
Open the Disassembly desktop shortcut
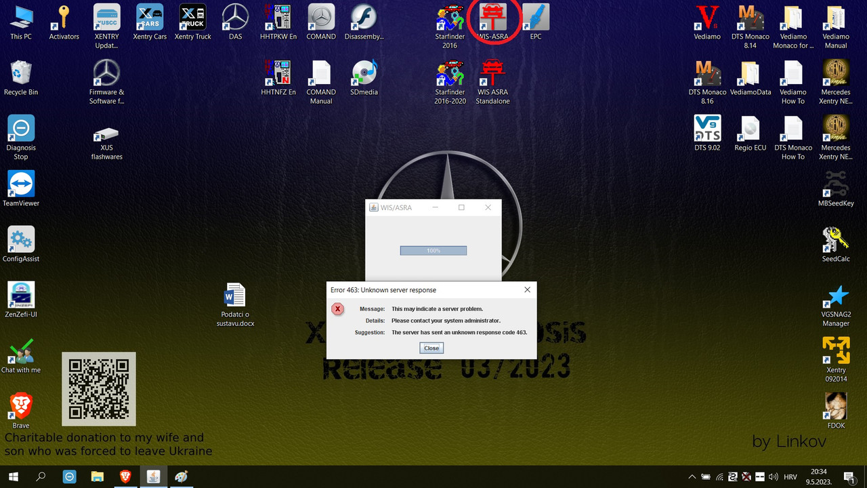tap(364, 22)
